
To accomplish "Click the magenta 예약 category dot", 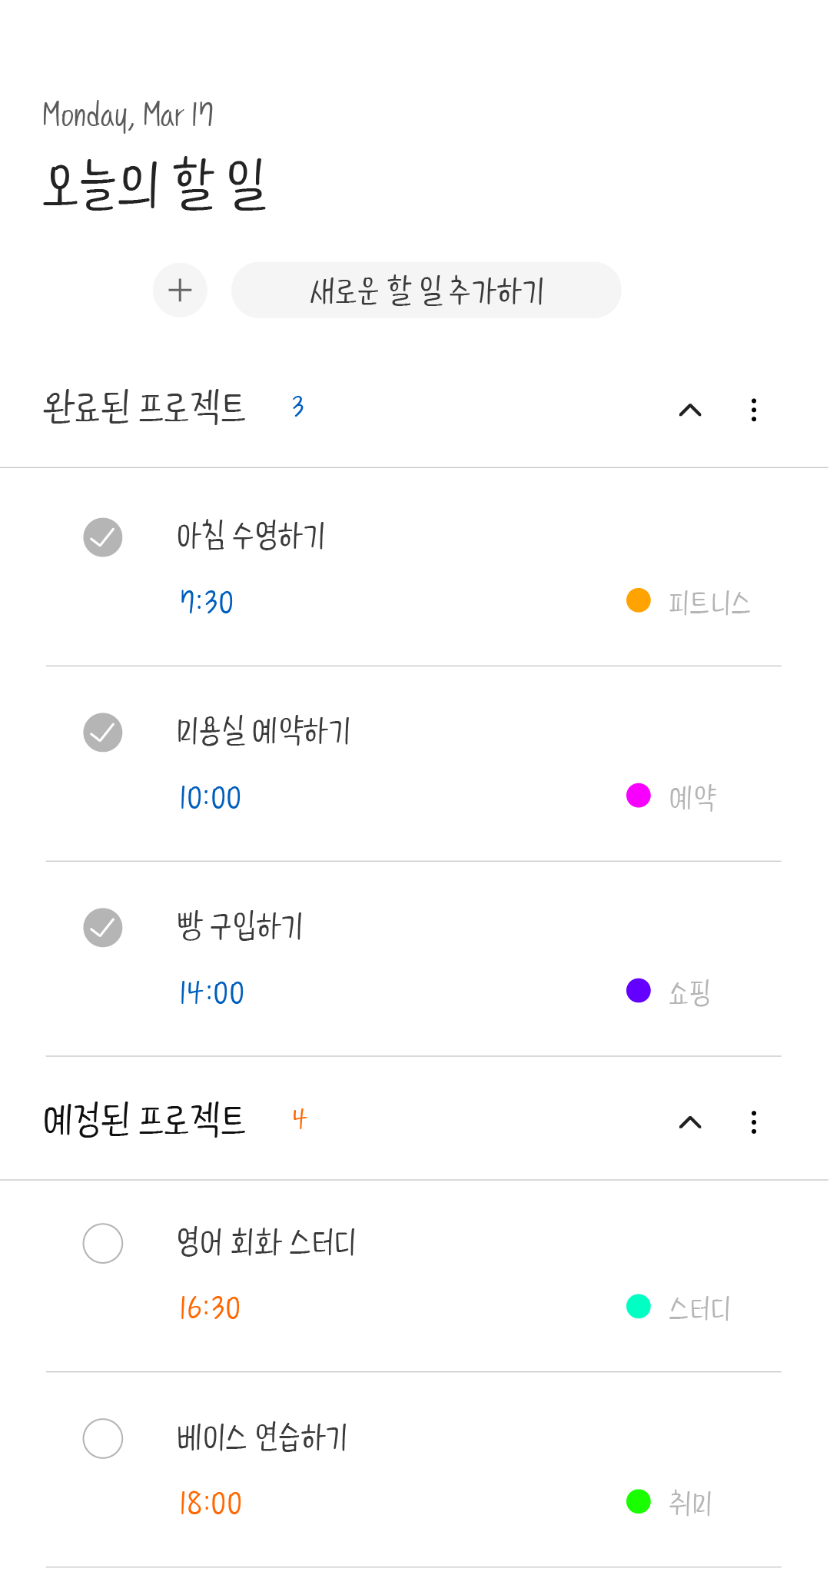I will pyautogui.click(x=639, y=796).
